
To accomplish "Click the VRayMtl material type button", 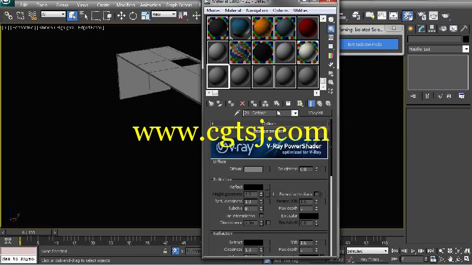I will click(316, 112).
